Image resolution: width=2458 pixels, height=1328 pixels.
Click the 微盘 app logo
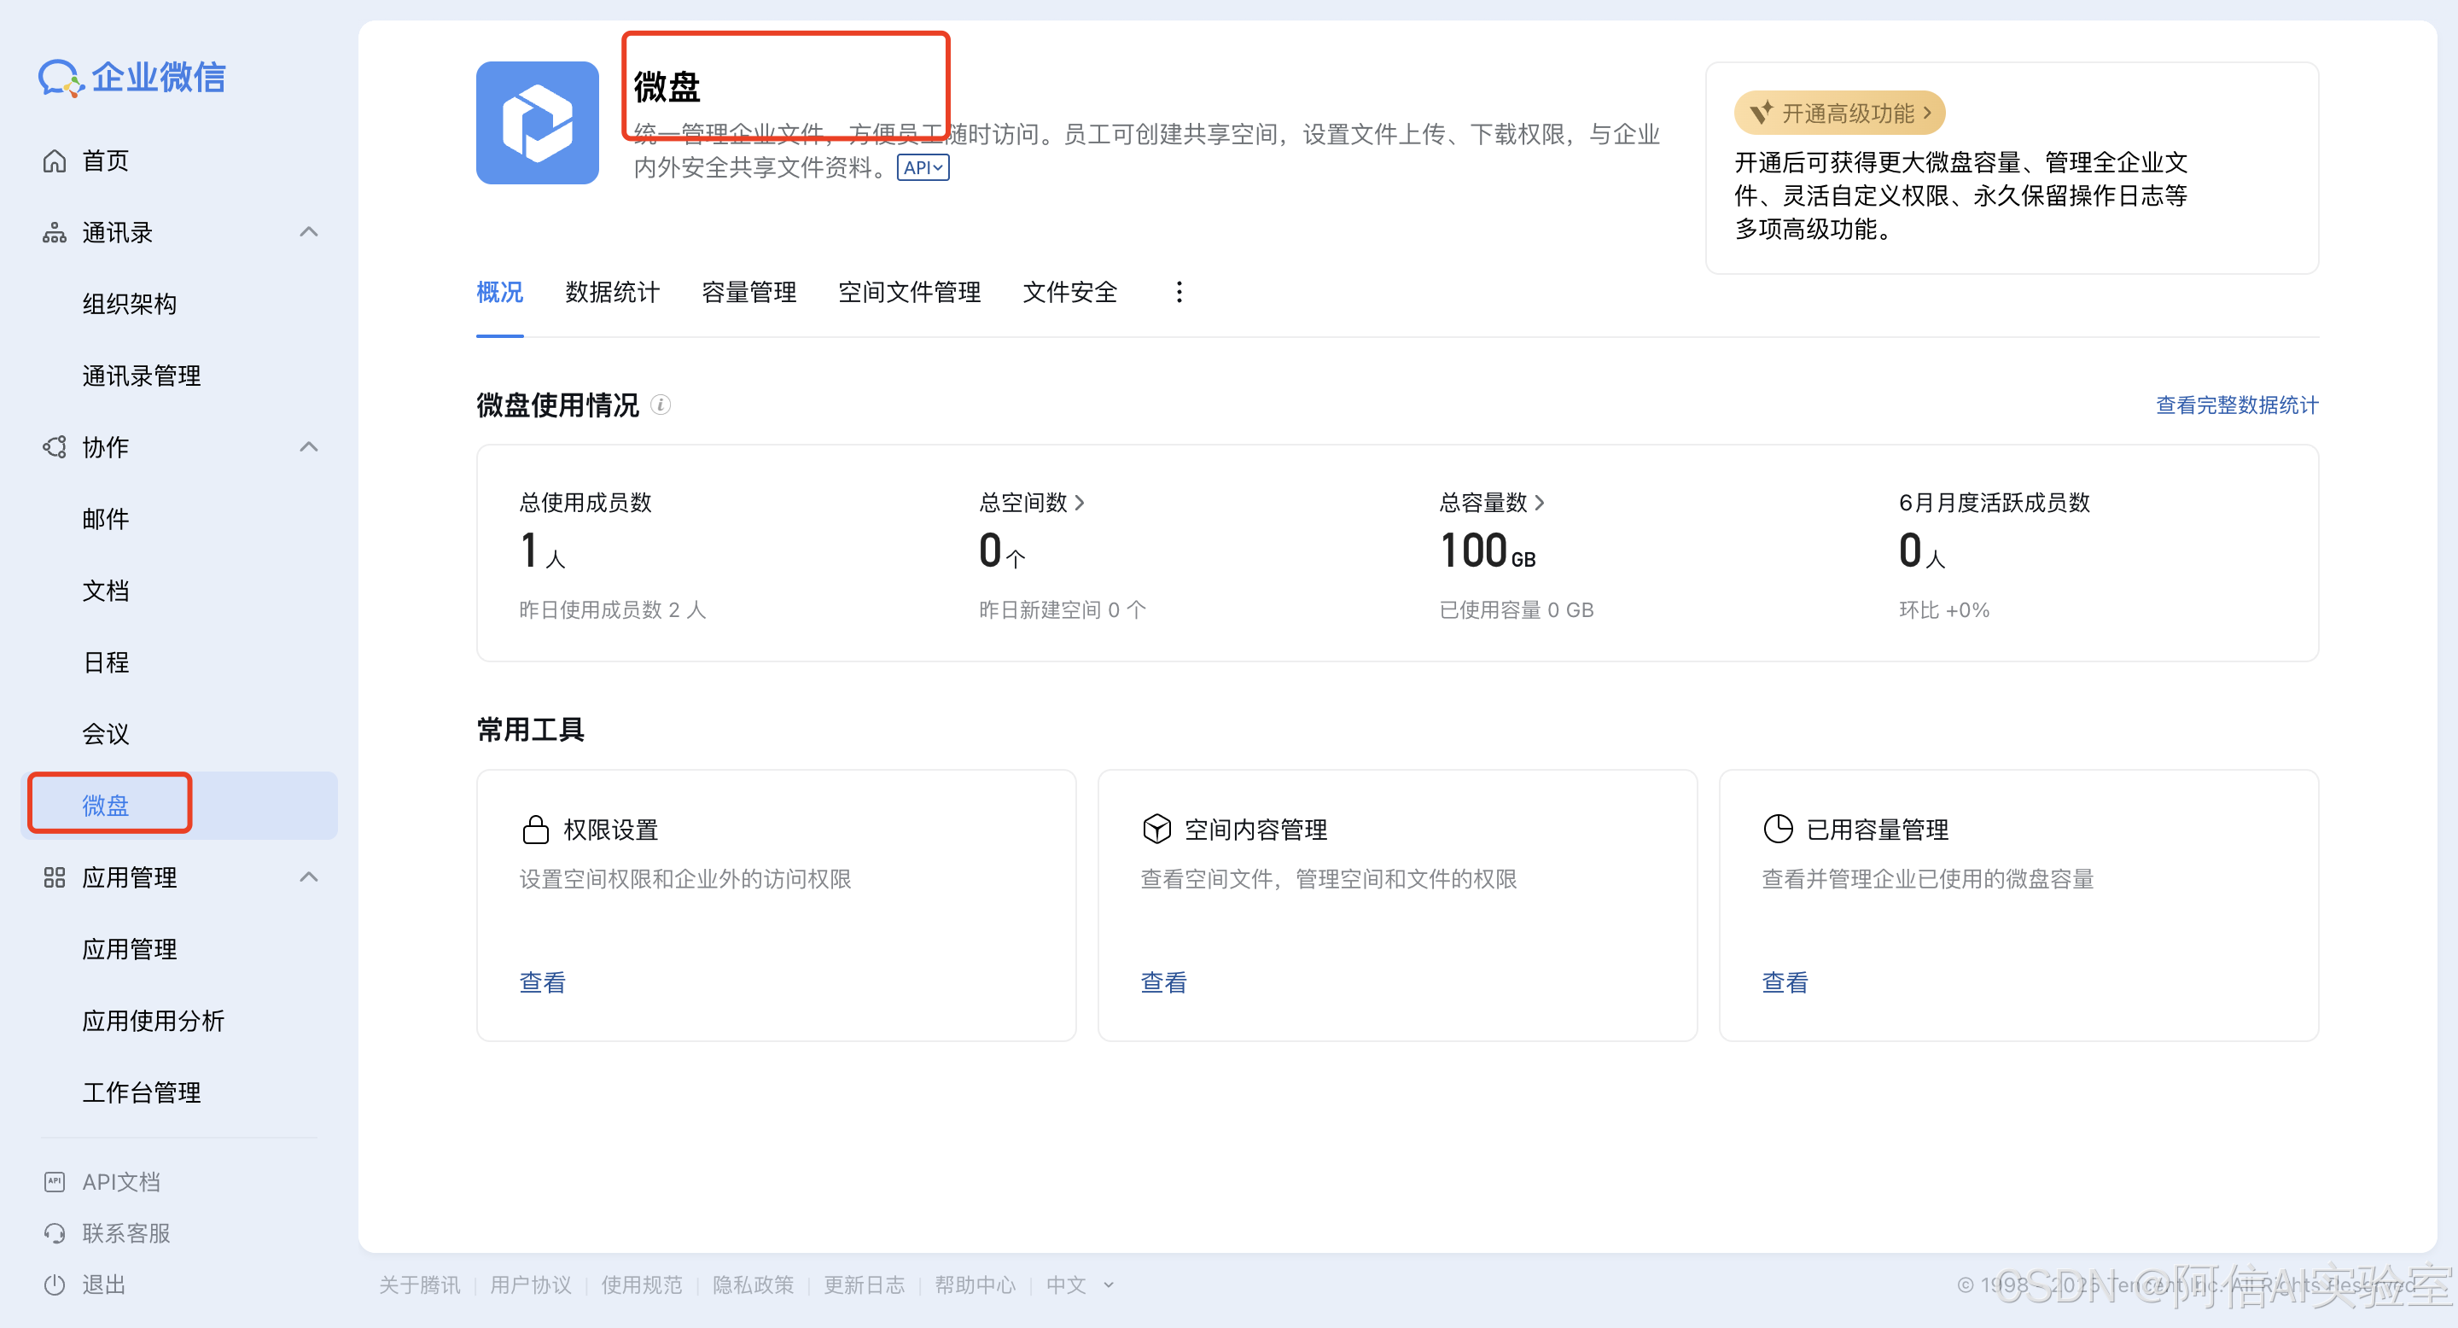click(x=537, y=123)
